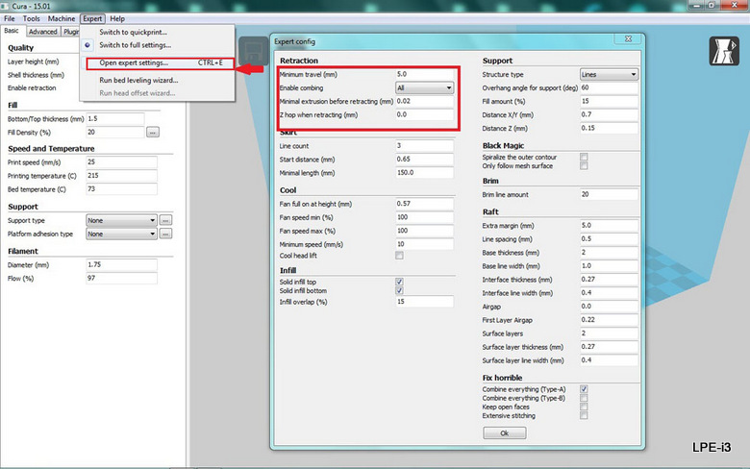Enable the Keep open faces checkbox
The width and height of the screenshot is (750, 469).
[584, 407]
